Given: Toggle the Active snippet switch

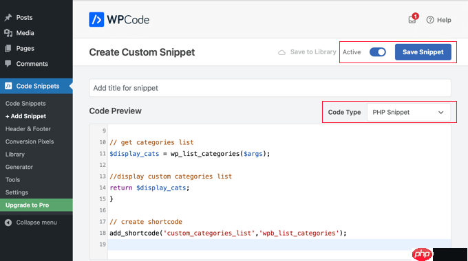Looking at the screenshot, I should tap(378, 52).
